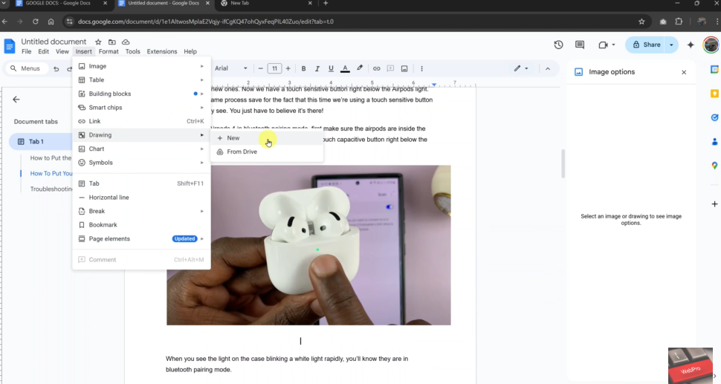Viewport: 721px width, 384px height.
Task: Start a Meet video call icon
Action: tap(603, 45)
